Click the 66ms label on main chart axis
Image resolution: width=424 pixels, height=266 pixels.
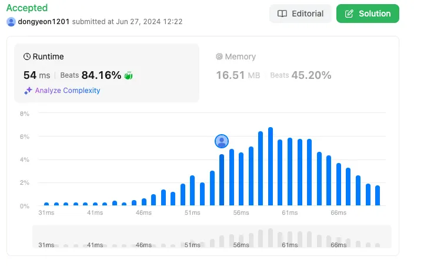click(338, 212)
